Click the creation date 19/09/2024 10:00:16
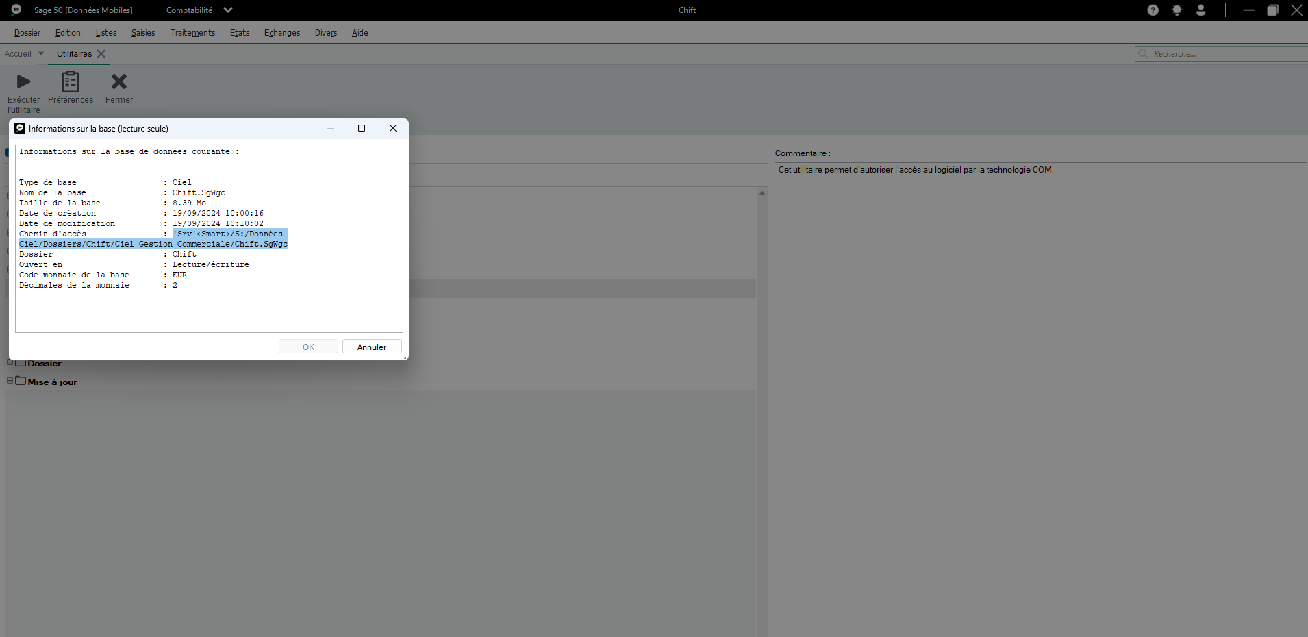The width and height of the screenshot is (1308, 637). point(218,213)
